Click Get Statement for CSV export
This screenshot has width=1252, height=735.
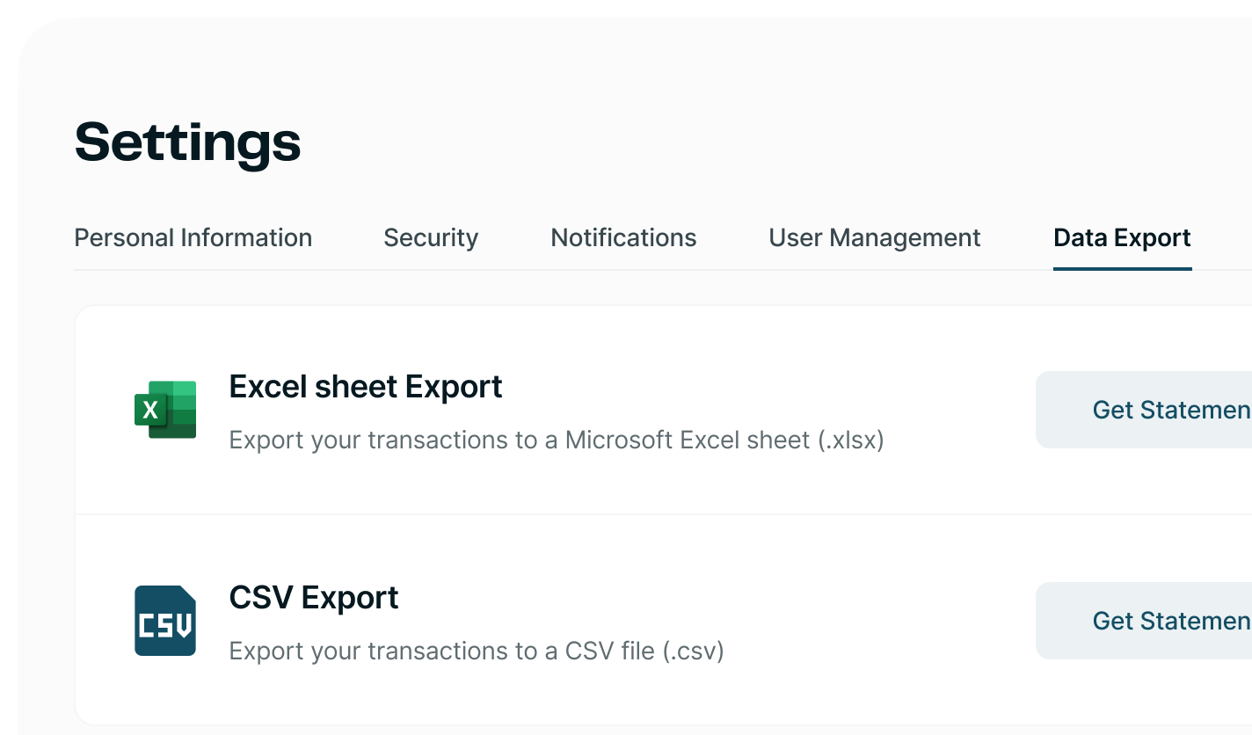(1169, 621)
